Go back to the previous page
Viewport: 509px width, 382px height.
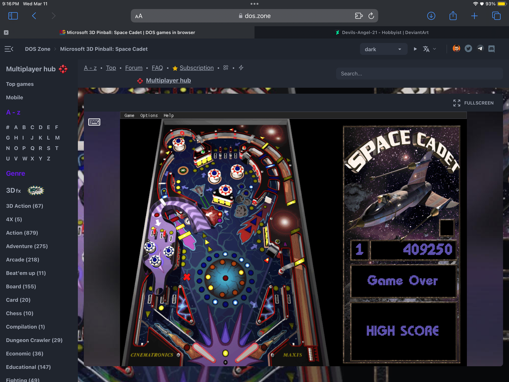(34, 16)
